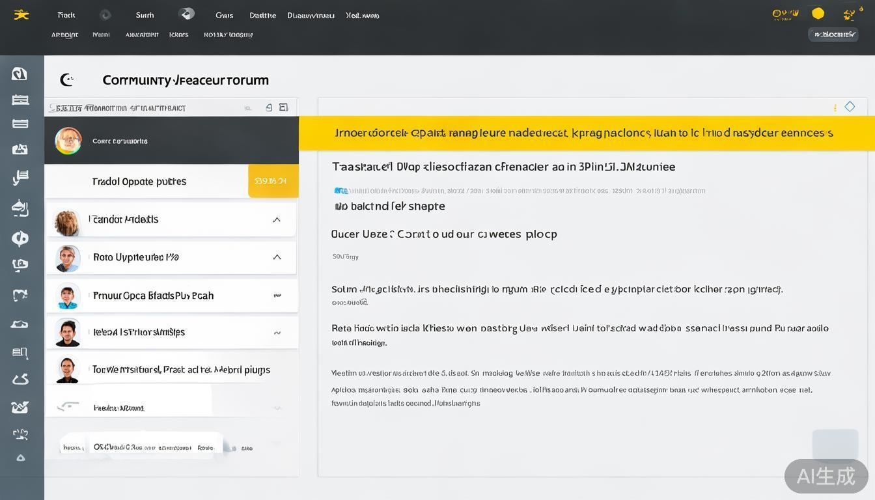Expand the 'Pmuur Opca BladsPuy Pcah' row
Screen dimensions: 875x500
coord(277,296)
